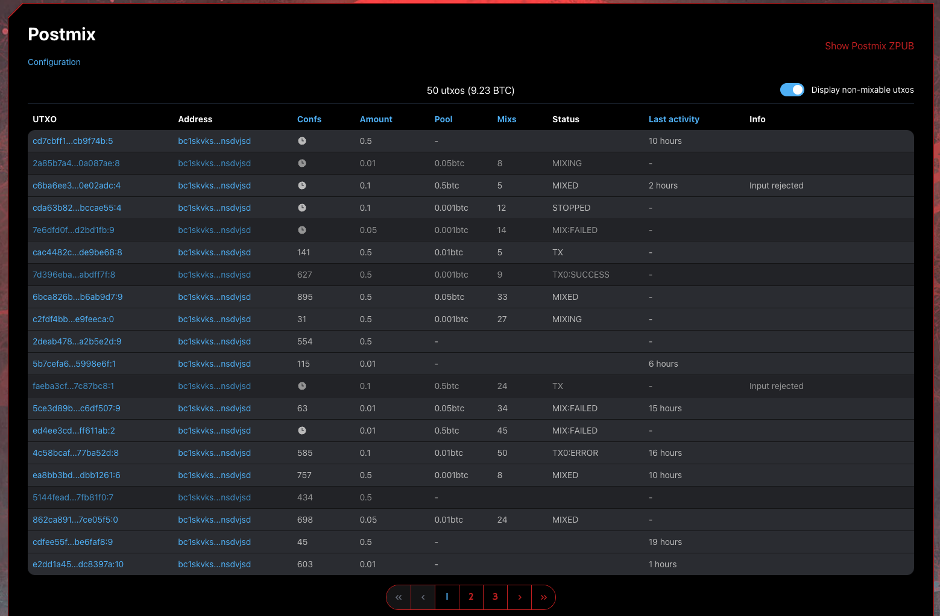
Task: Click the clock icon in the c6ba6ee3 row
Action: click(302, 185)
